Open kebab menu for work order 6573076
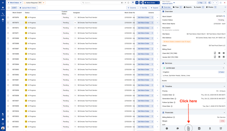This screenshot has width=227, height=131. pyautogui.click(x=152, y=17)
